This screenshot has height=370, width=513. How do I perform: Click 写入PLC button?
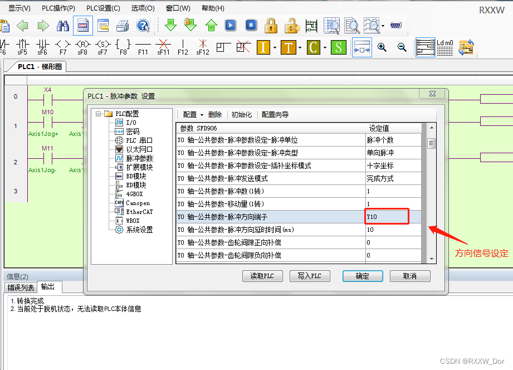coord(310,276)
